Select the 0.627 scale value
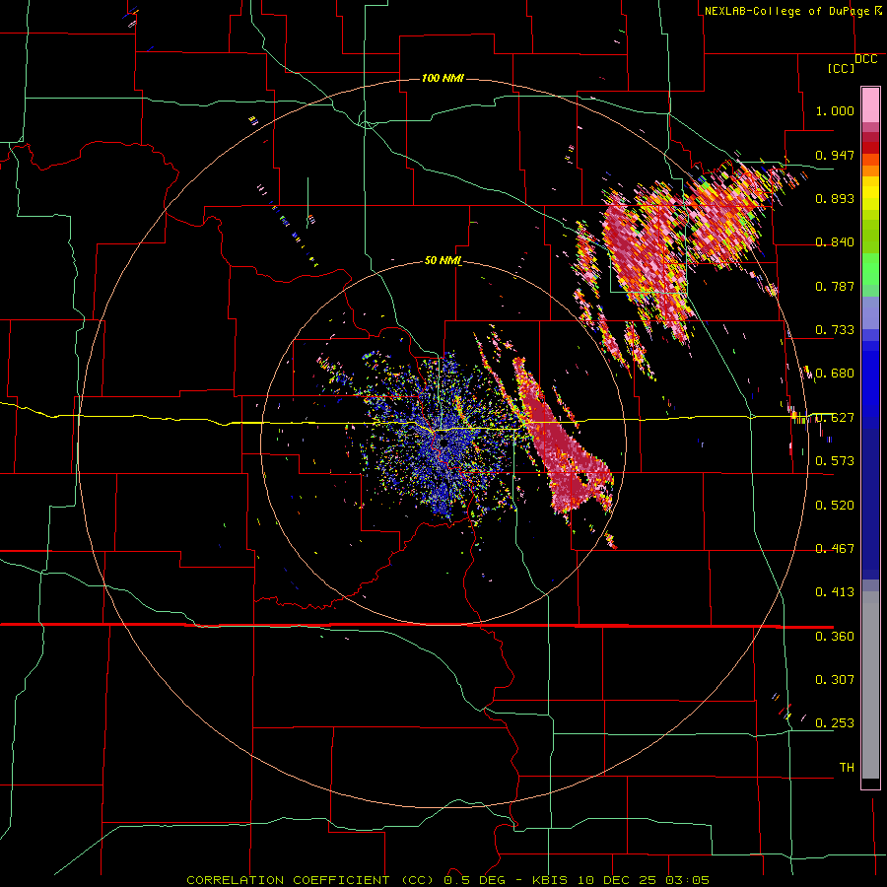887x887 pixels. click(x=835, y=418)
